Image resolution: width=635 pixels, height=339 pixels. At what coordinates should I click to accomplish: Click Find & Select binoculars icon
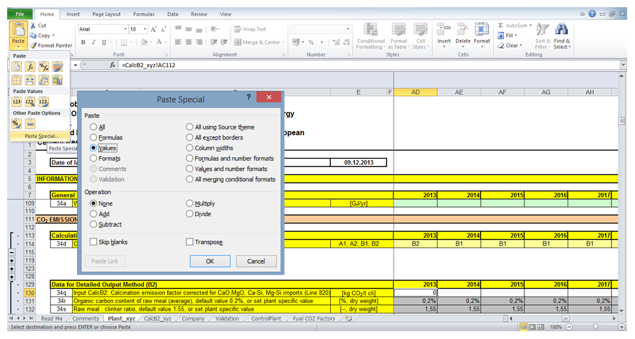pyautogui.click(x=561, y=29)
